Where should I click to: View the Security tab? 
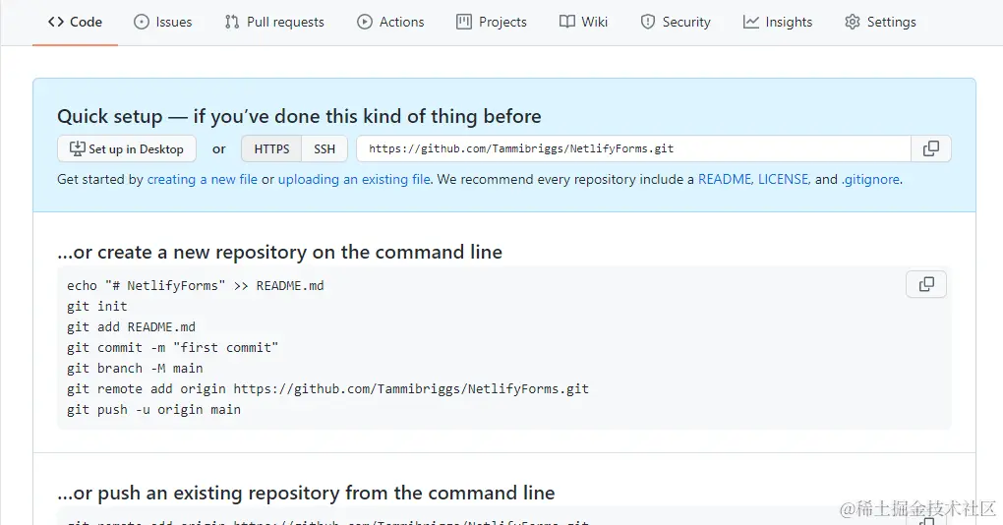676,22
